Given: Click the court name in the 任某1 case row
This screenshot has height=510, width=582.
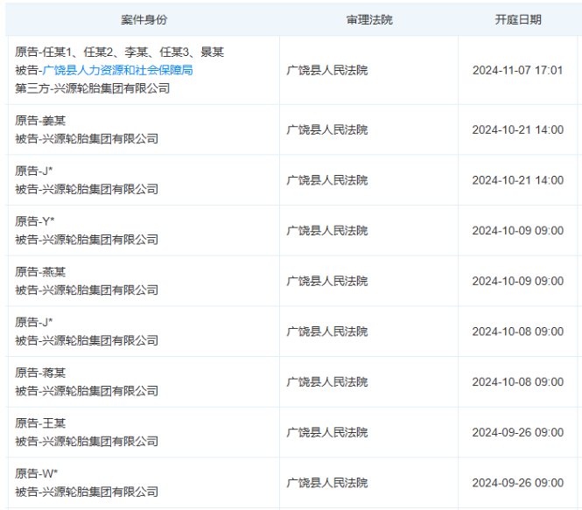Looking at the screenshot, I should point(327,70).
